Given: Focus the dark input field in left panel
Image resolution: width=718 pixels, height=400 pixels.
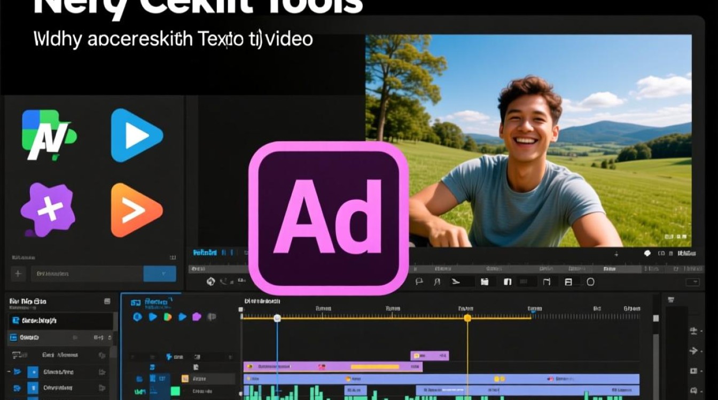Looking at the screenshot, I should pos(87,274).
